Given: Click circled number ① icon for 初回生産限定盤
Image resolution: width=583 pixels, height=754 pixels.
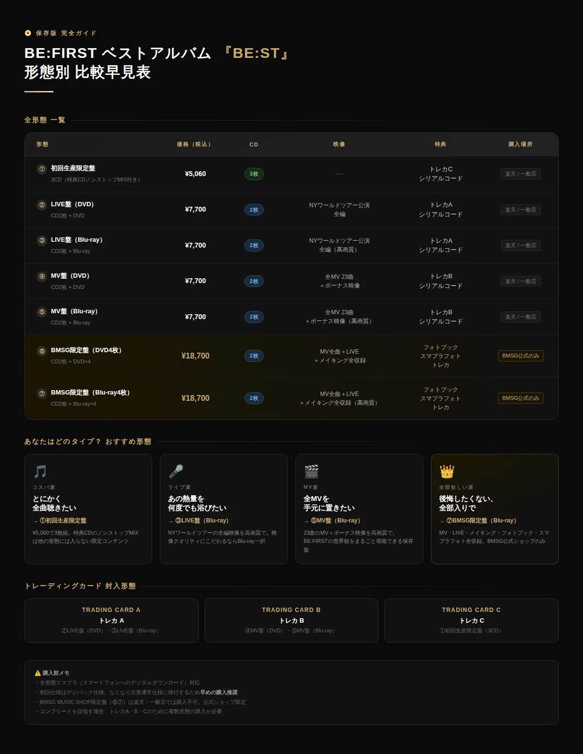Looking at the screenshot, I should pos(42,169).
